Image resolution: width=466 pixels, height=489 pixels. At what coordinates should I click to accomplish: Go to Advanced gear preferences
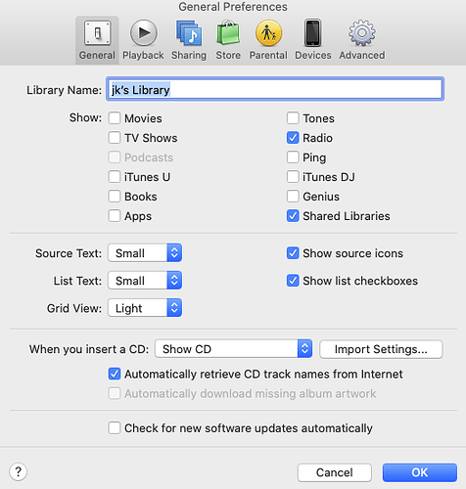point(362,40)
